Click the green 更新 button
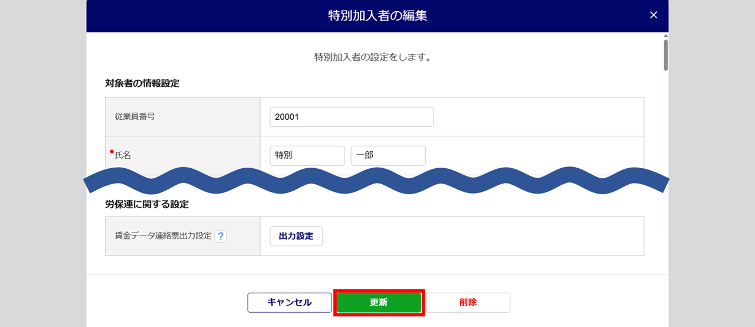 click(x=379, y=302)
